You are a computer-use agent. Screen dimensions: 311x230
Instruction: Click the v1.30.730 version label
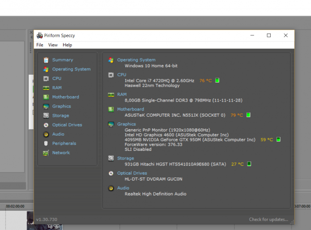point(47,219)
